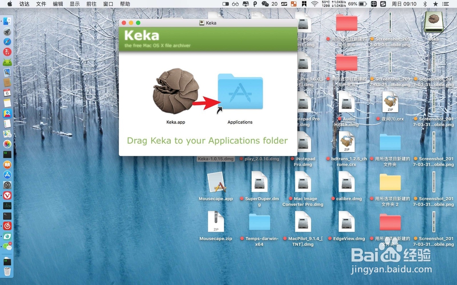457x285 pixels.
Task: Click the Applications folder shortcut
Action: tap(240, 92)
